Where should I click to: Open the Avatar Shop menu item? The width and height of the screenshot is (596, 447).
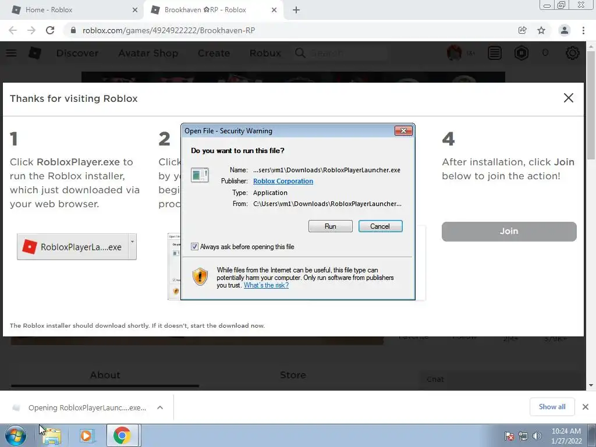pyautogui.click(x=148, y=53)
